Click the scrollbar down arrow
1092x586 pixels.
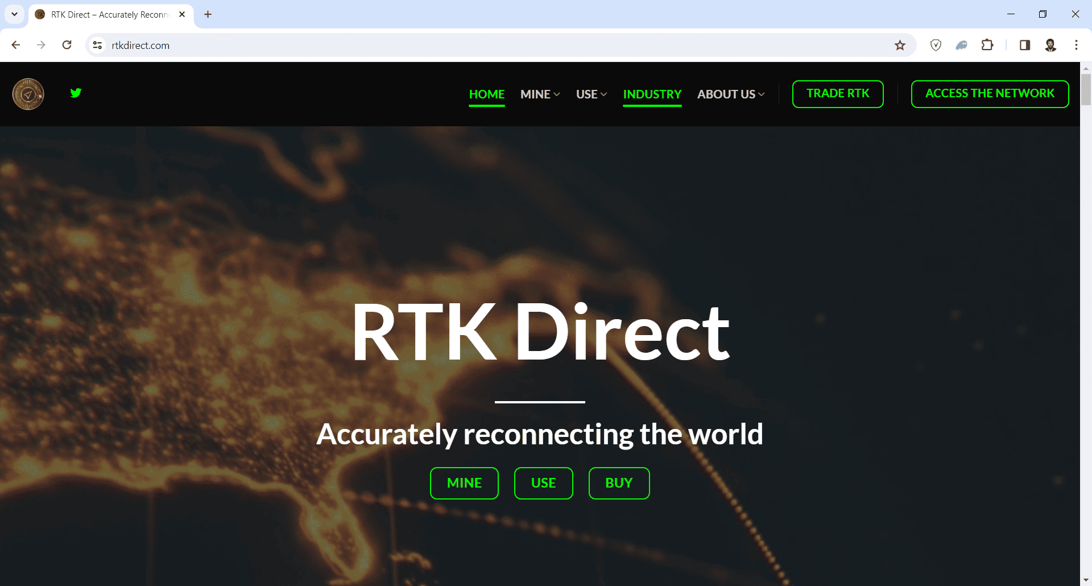[x=1086, y=580]
